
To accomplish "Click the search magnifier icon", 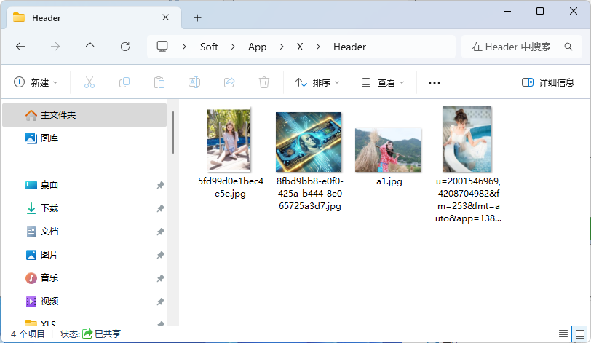I will (568, 47).
